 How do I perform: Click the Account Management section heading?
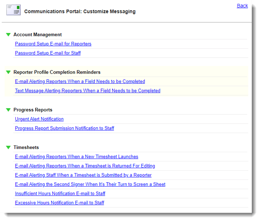pyautogui.click(x=38, y=35)
